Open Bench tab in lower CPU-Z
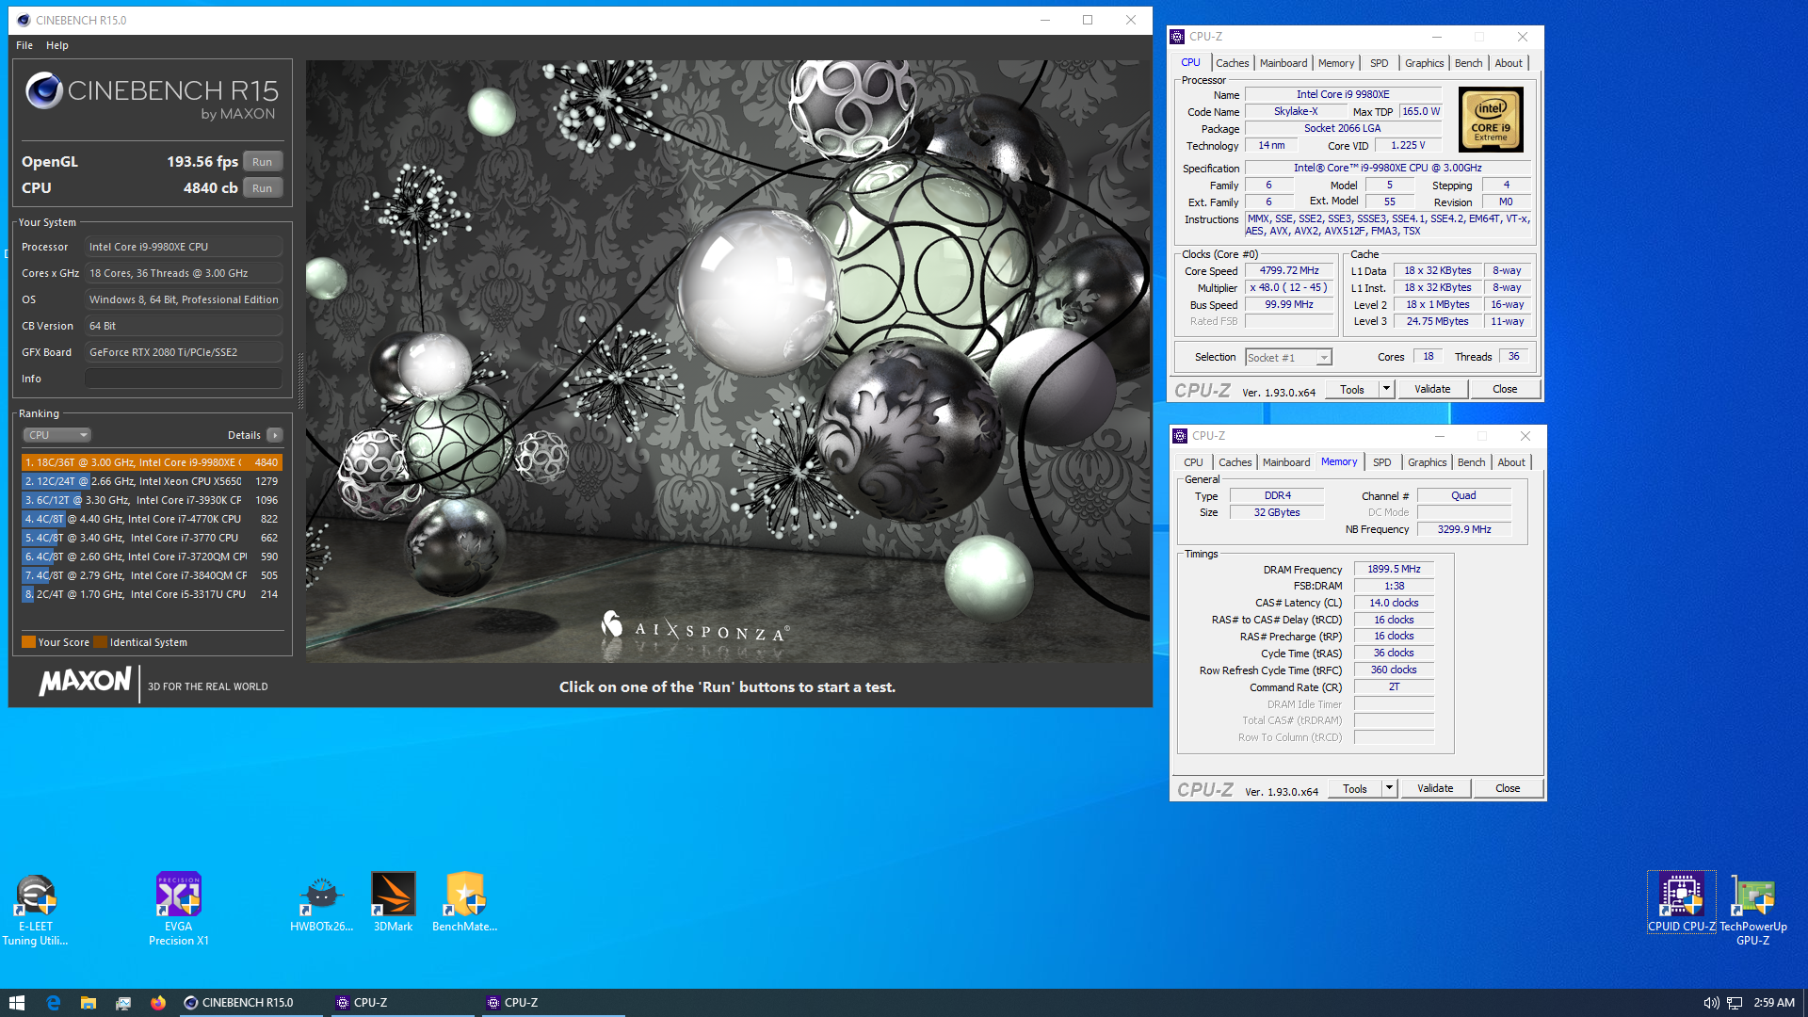This screenshot has width=1808, height=1017. [x=1471, y=462]
